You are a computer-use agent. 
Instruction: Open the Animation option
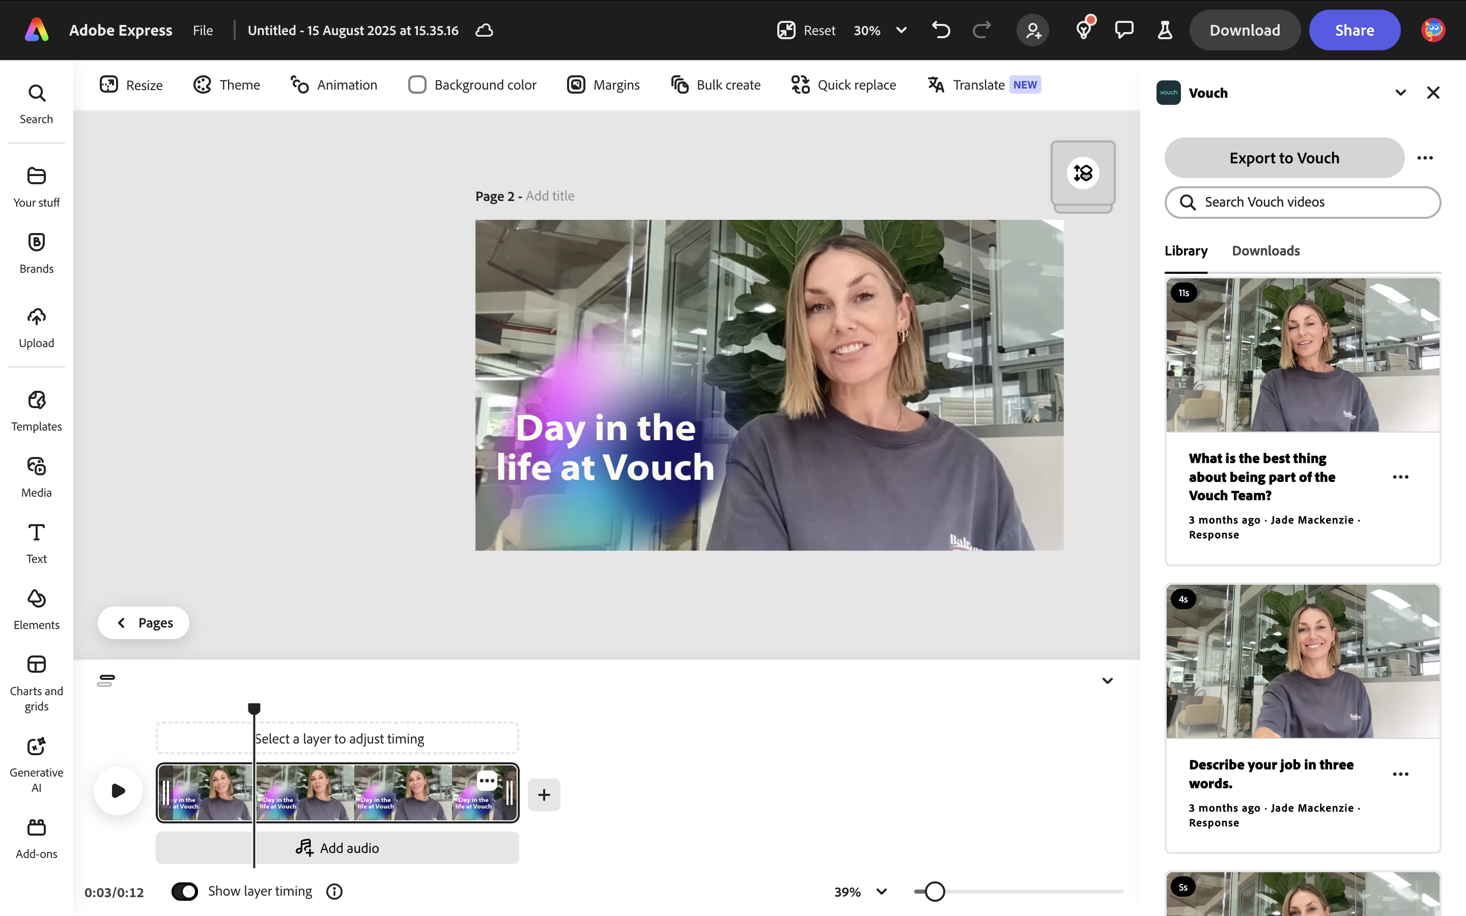pyautogui.click(x=334, y=85)
